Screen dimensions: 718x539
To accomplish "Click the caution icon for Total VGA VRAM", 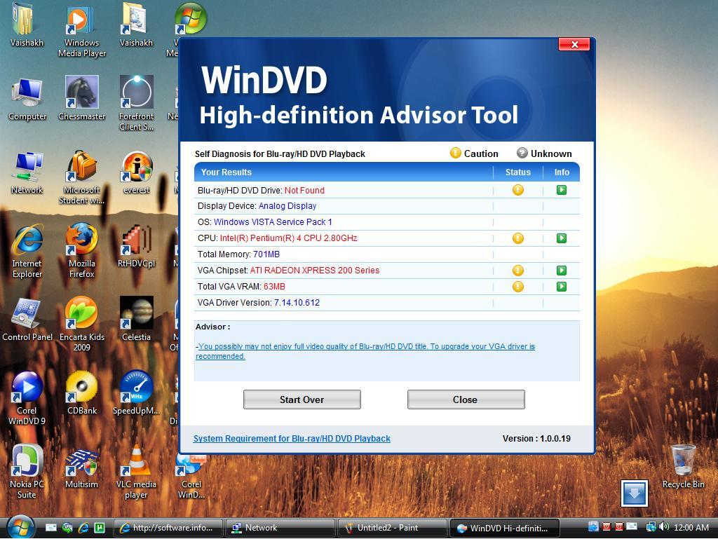I will tap(517, 286).
